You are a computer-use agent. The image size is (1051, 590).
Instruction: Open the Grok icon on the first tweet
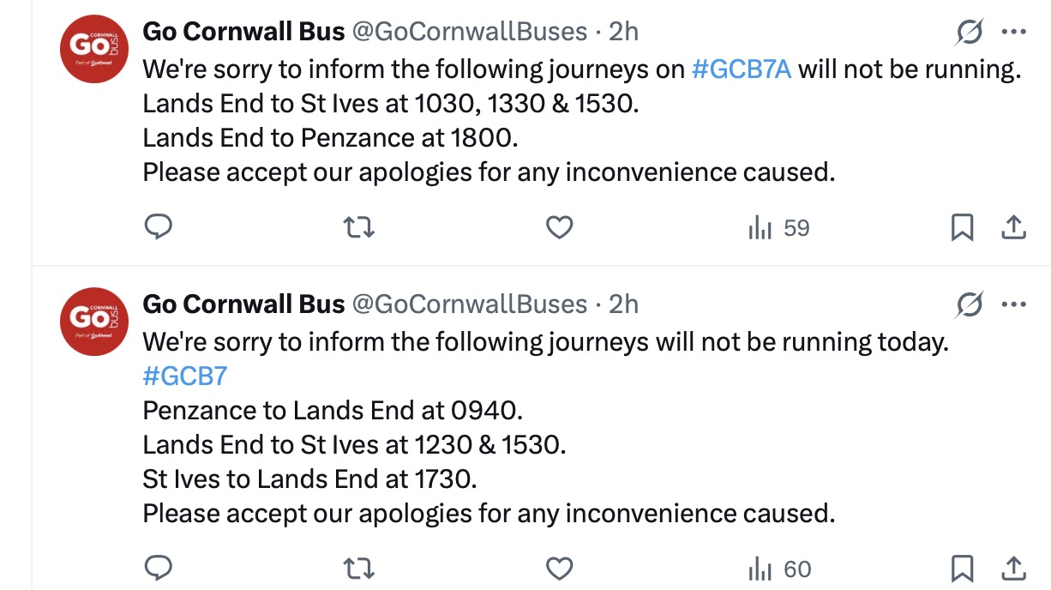pyautogui.click(x=968, y=33)
